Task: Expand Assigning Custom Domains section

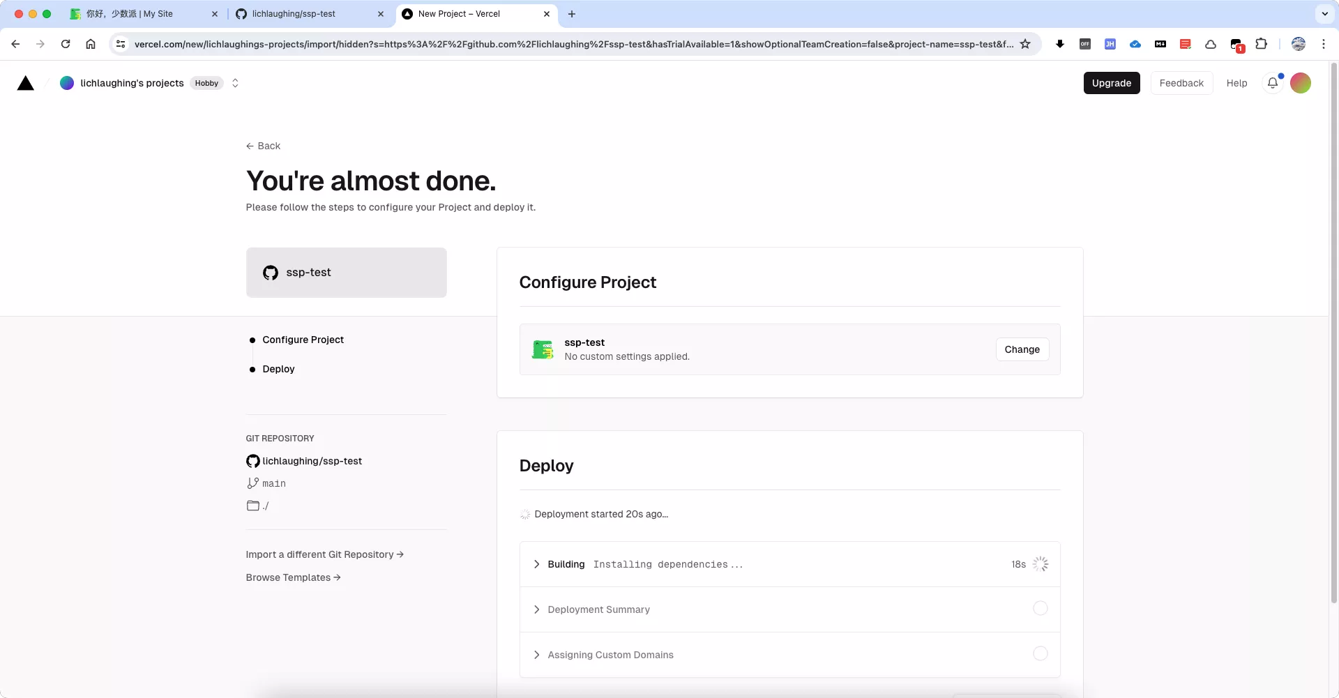Action: [536, 655]
